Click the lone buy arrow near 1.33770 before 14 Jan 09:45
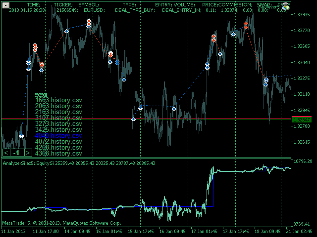 coord(66,31)
